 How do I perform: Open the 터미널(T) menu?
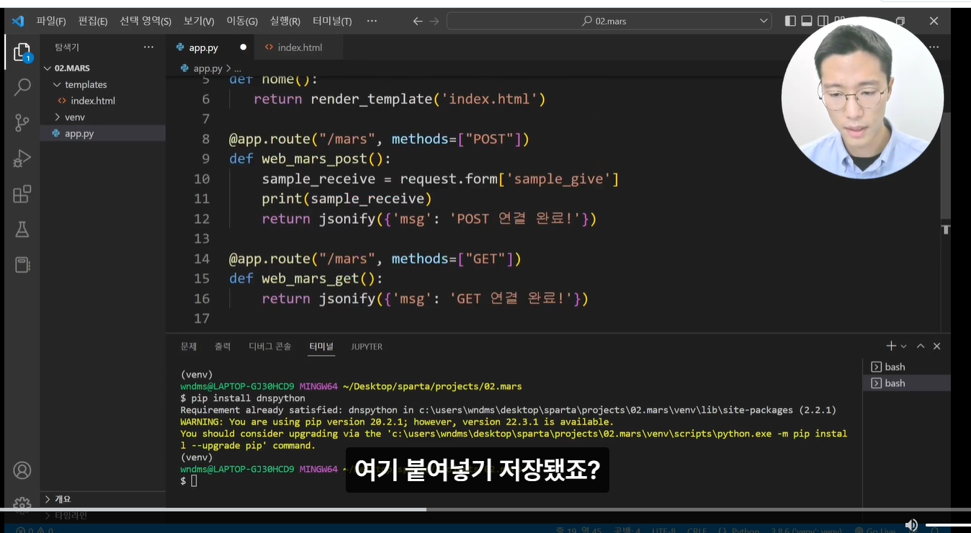point(332,21)
